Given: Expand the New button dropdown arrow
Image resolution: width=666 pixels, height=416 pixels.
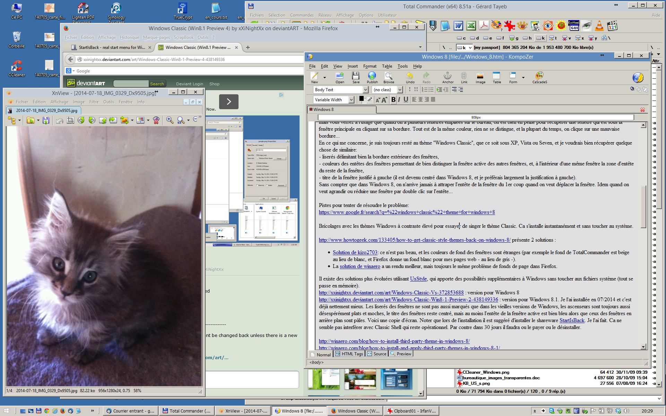Looking at the screenshot, I should (x=325, y=78).
